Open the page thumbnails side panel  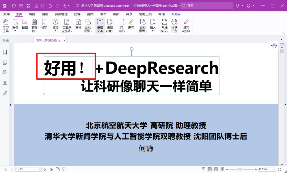(5, 62)
